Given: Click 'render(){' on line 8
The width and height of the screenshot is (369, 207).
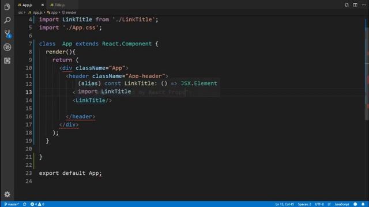Looking at the screenshot, I should 61,52.
